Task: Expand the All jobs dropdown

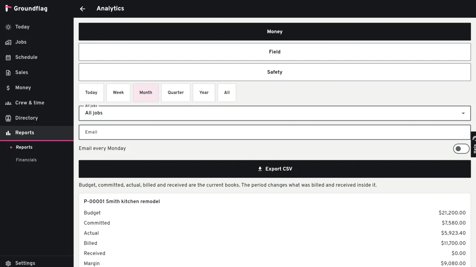Action: [x=274, y=113]
